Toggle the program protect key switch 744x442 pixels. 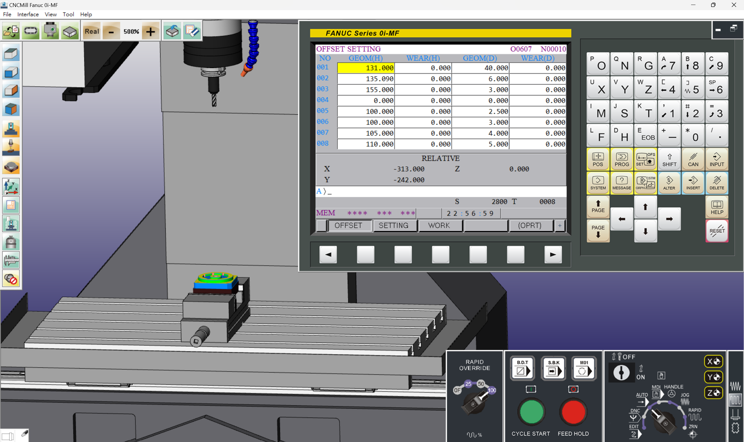pos(621,373)
